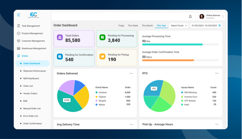Open RTO card more options menu

[217, 73]
